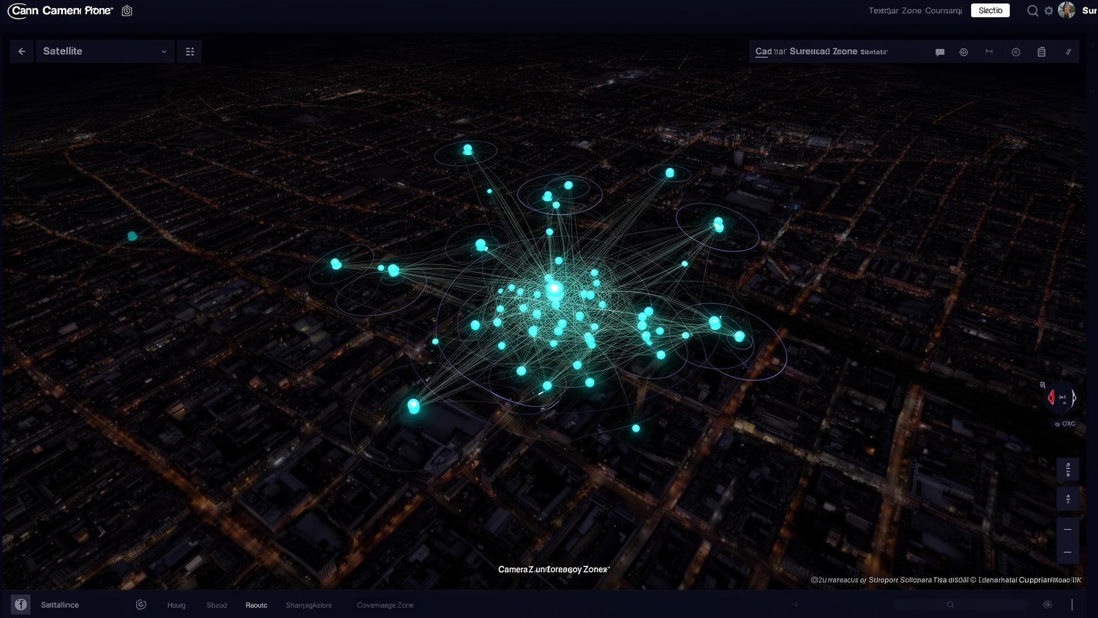1098x618 pixels.
Task: Open the camera icon beside the Cann logo
Action: (x=126, y=10)
